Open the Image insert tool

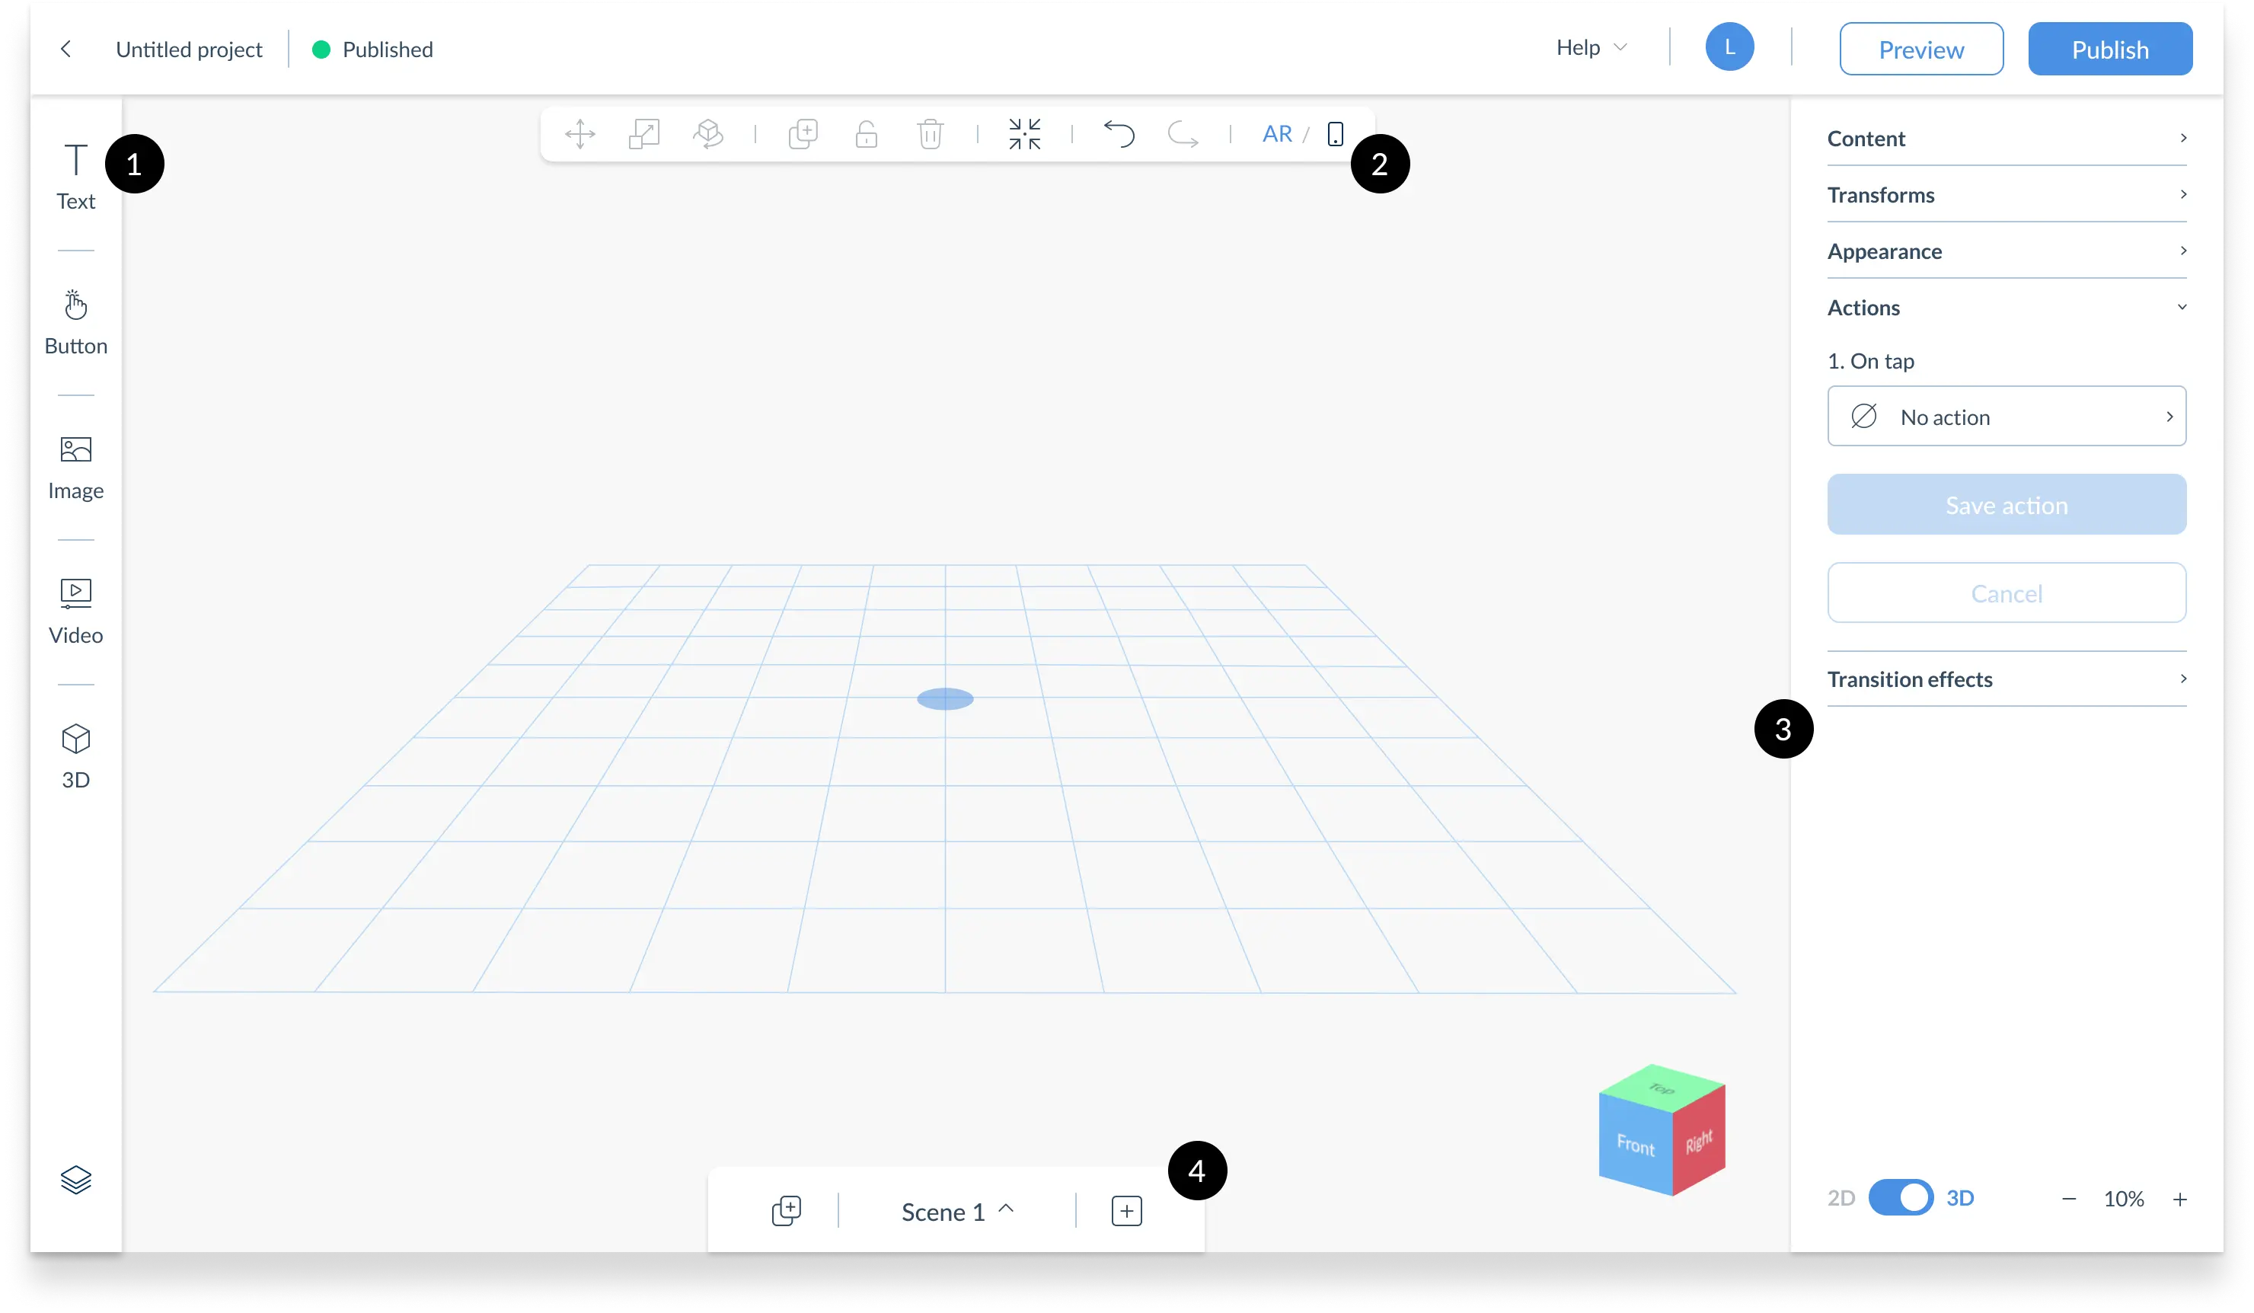point(75,465)
